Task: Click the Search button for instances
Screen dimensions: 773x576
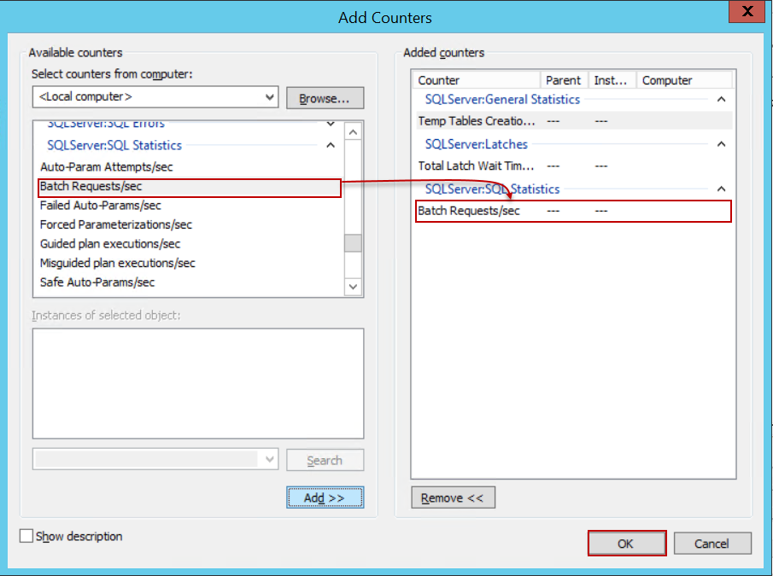Action: (325, 460)
